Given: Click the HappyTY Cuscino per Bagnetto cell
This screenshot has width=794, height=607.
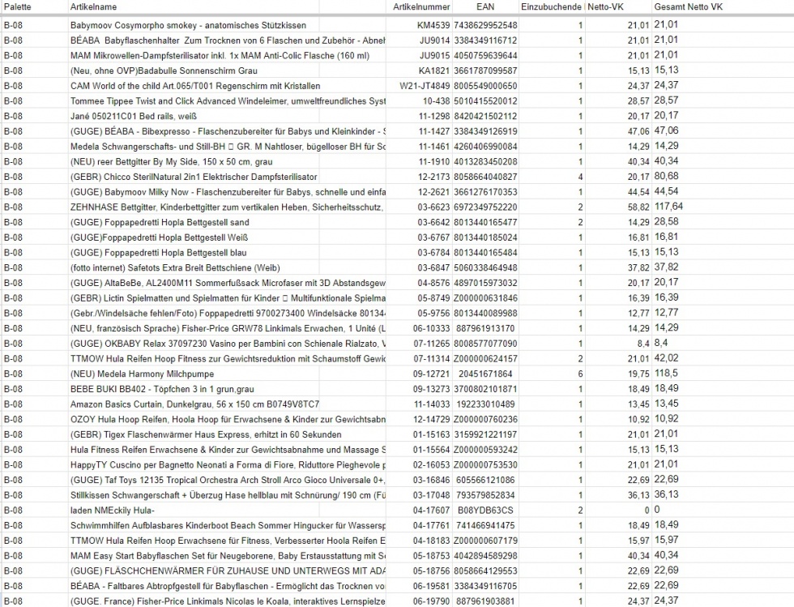Looking at the screenshot, I should [x=227, y=465].
